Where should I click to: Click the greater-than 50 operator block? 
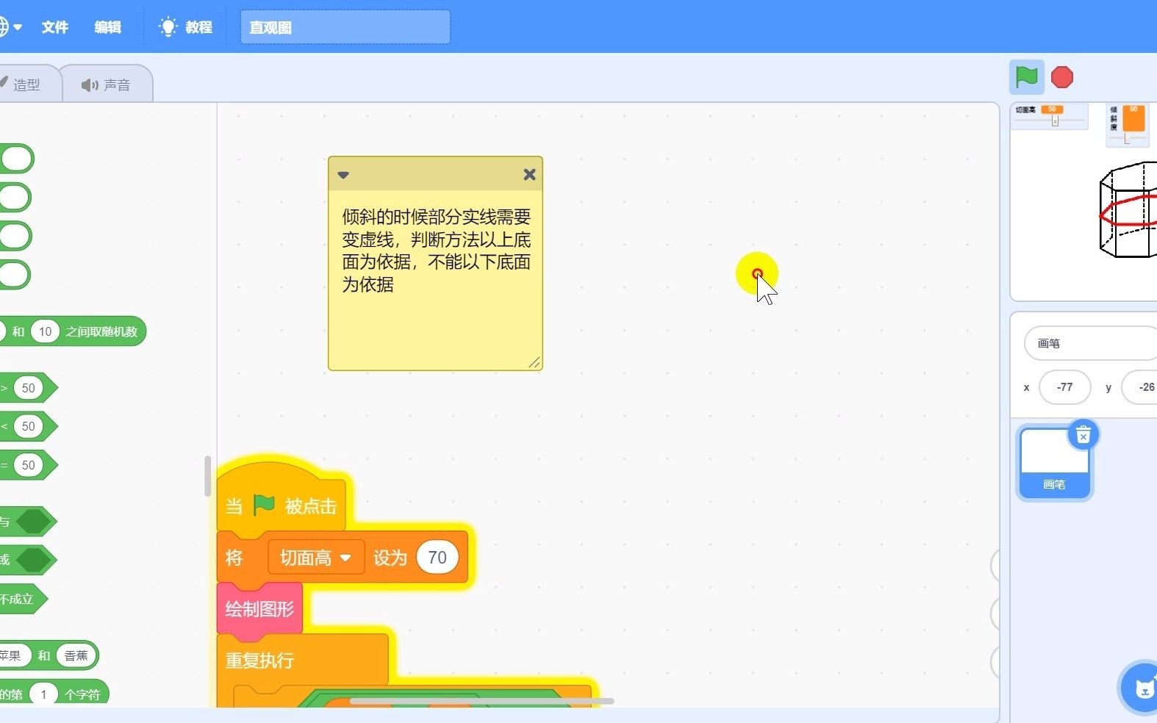point(28,388)
